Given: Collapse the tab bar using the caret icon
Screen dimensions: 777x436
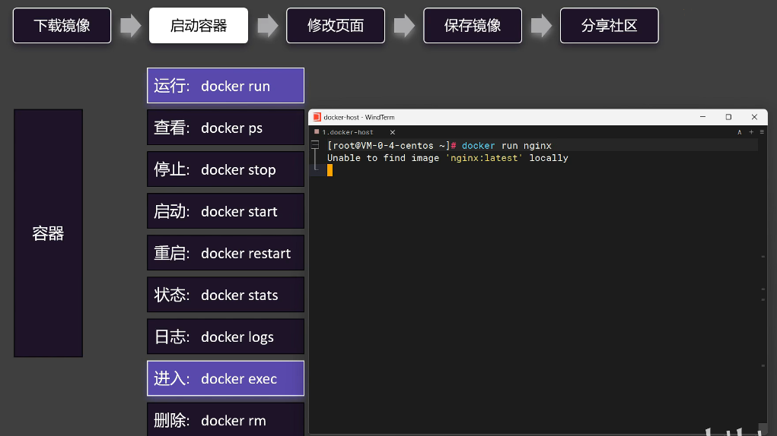Looking at the screenshot, I should coord(740,132).
